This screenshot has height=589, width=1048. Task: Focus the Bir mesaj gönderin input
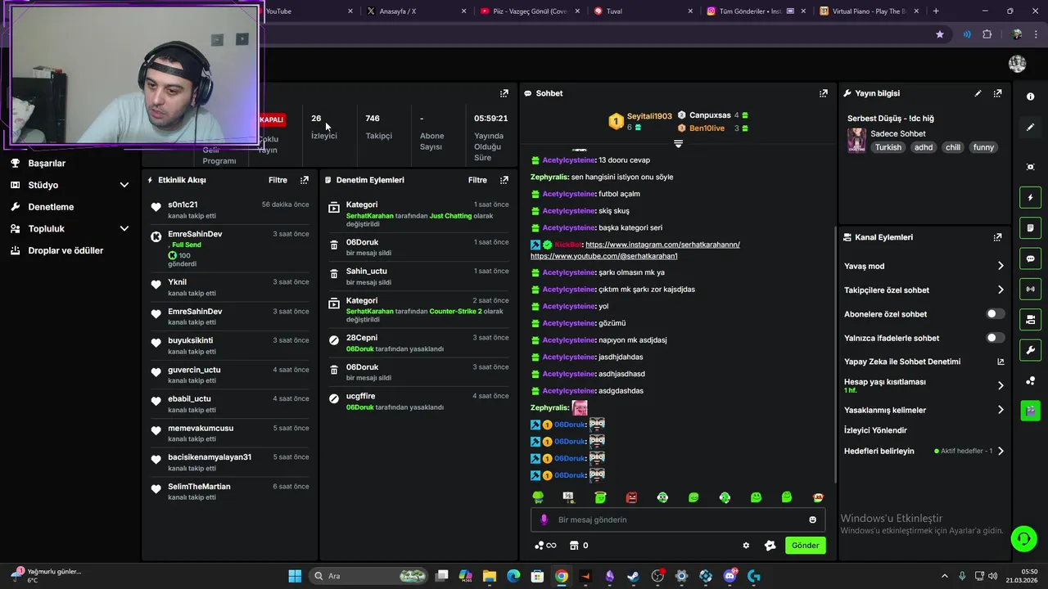click(678, 519)
